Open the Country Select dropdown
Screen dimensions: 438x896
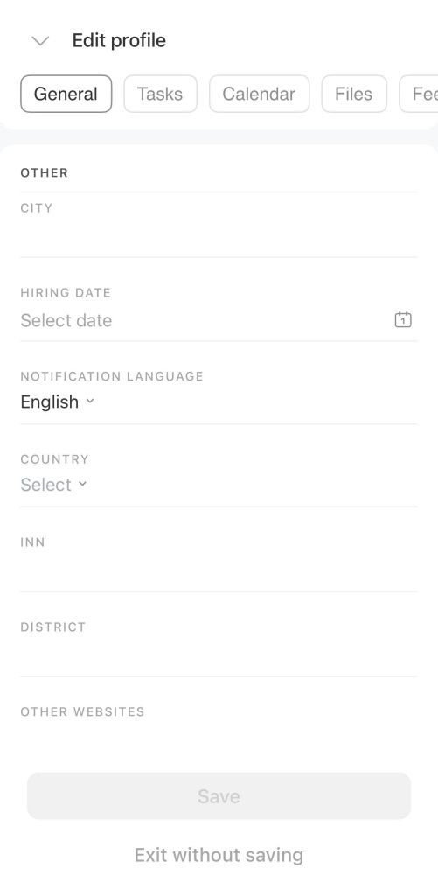coord(53,485)
